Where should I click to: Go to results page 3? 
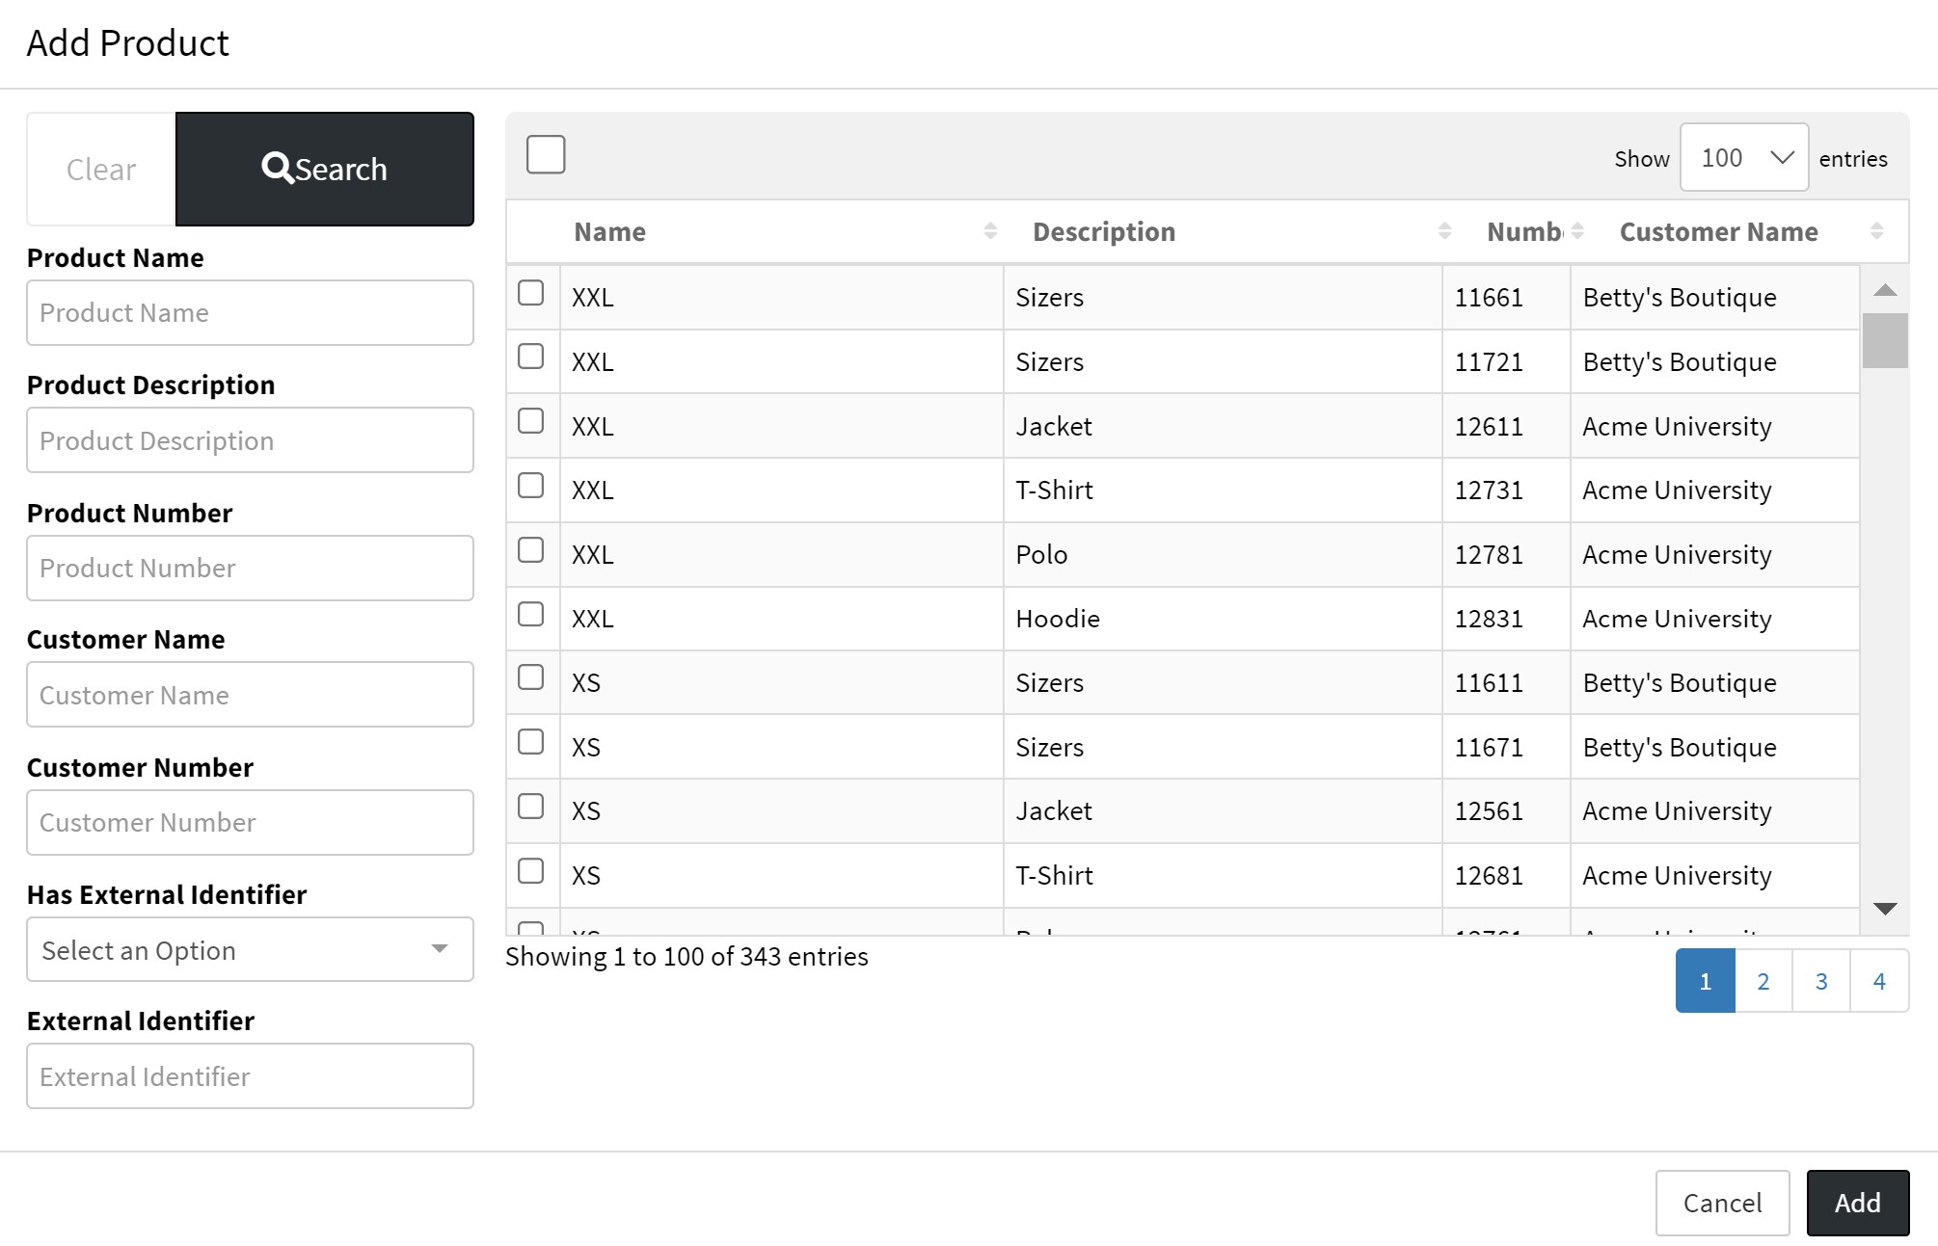pyautogui.click(x=1820, y=981)
